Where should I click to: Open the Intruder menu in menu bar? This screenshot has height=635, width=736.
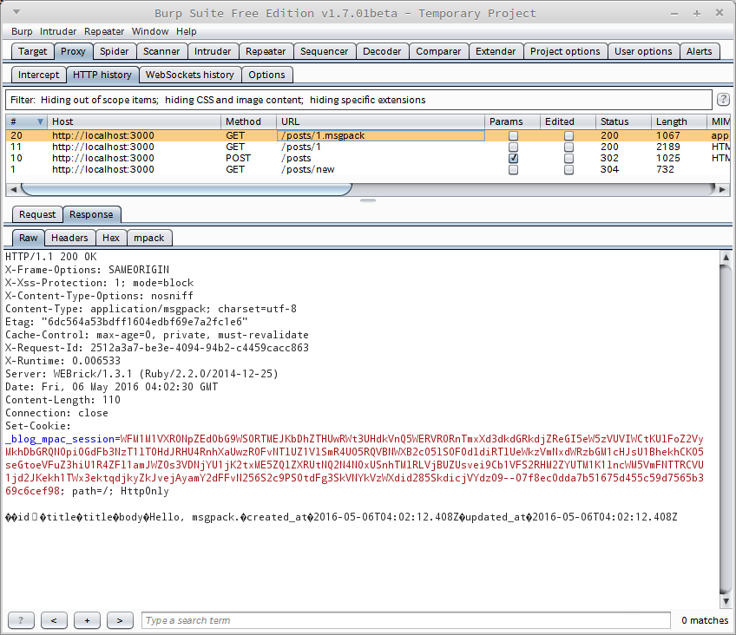coord(58,31)
